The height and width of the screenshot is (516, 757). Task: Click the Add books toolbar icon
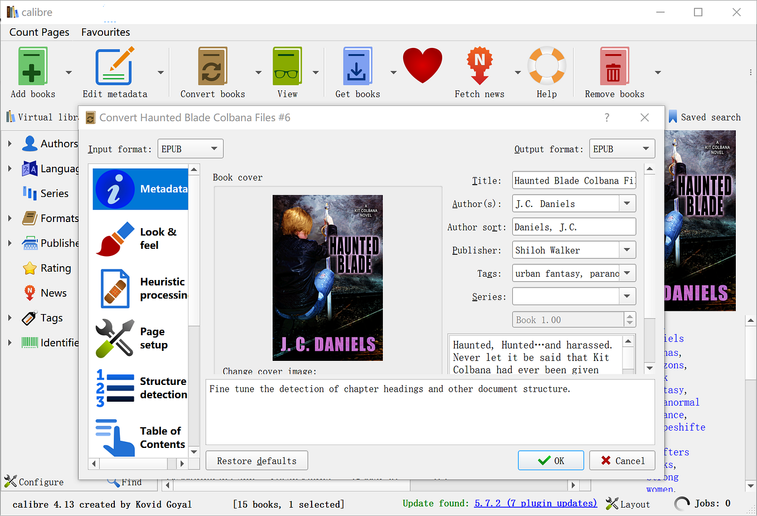tap(32, 65)
